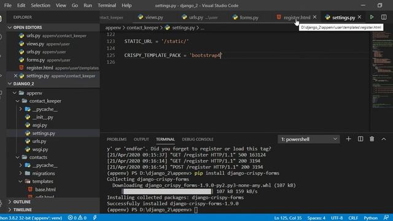Change indentation via Spaces: 4

[x=316, y=218]
